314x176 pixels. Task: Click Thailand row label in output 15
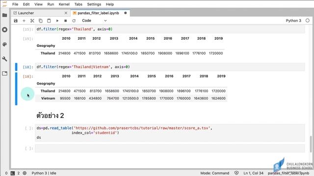[x=48, y=53]
